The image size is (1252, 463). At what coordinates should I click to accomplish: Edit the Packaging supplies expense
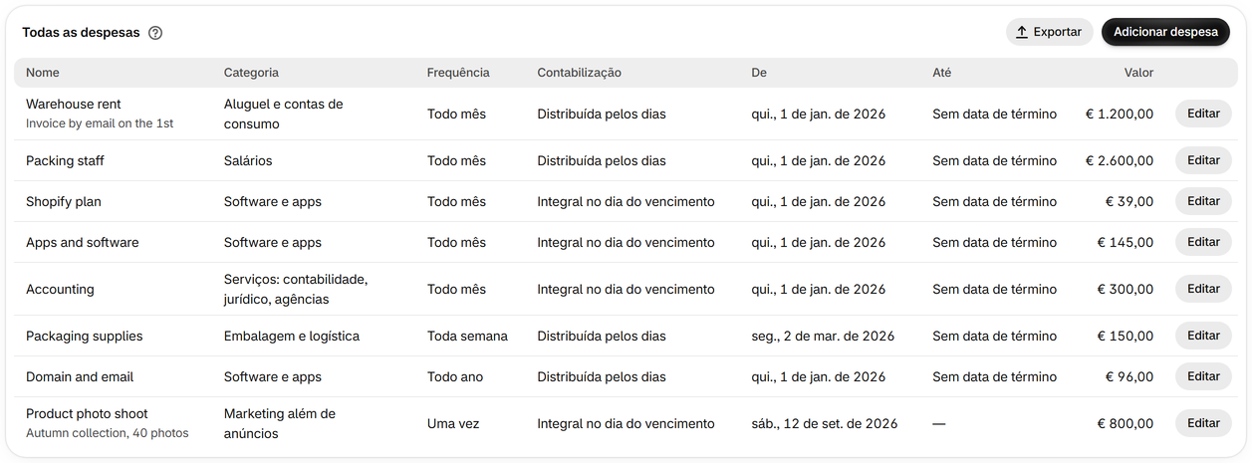1203,336
